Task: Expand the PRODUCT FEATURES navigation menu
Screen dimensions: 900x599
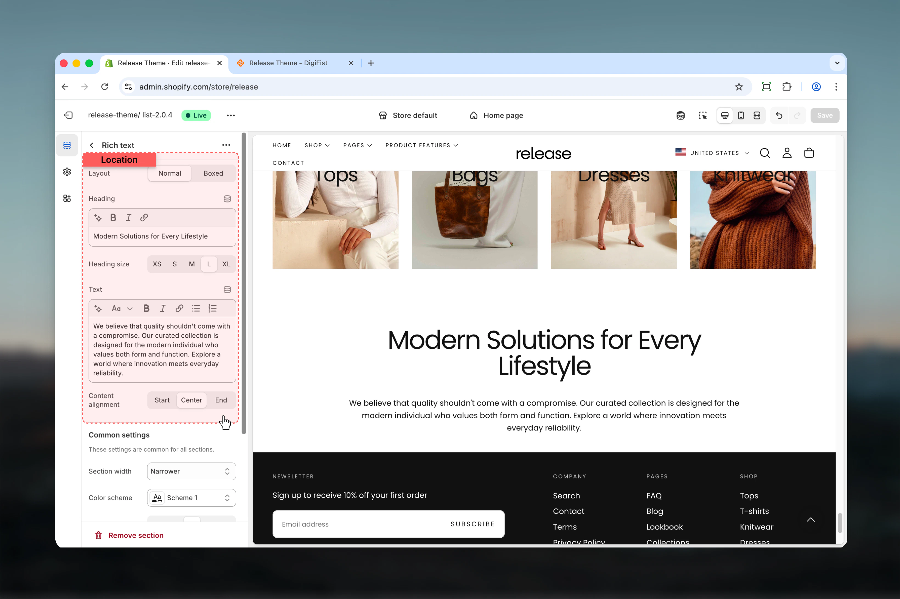Action: point(422,146)
